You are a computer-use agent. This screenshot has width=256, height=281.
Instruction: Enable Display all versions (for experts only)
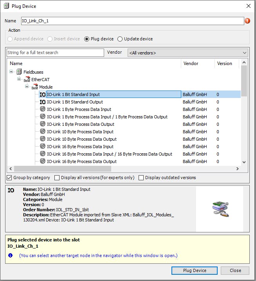coord(57,178)
